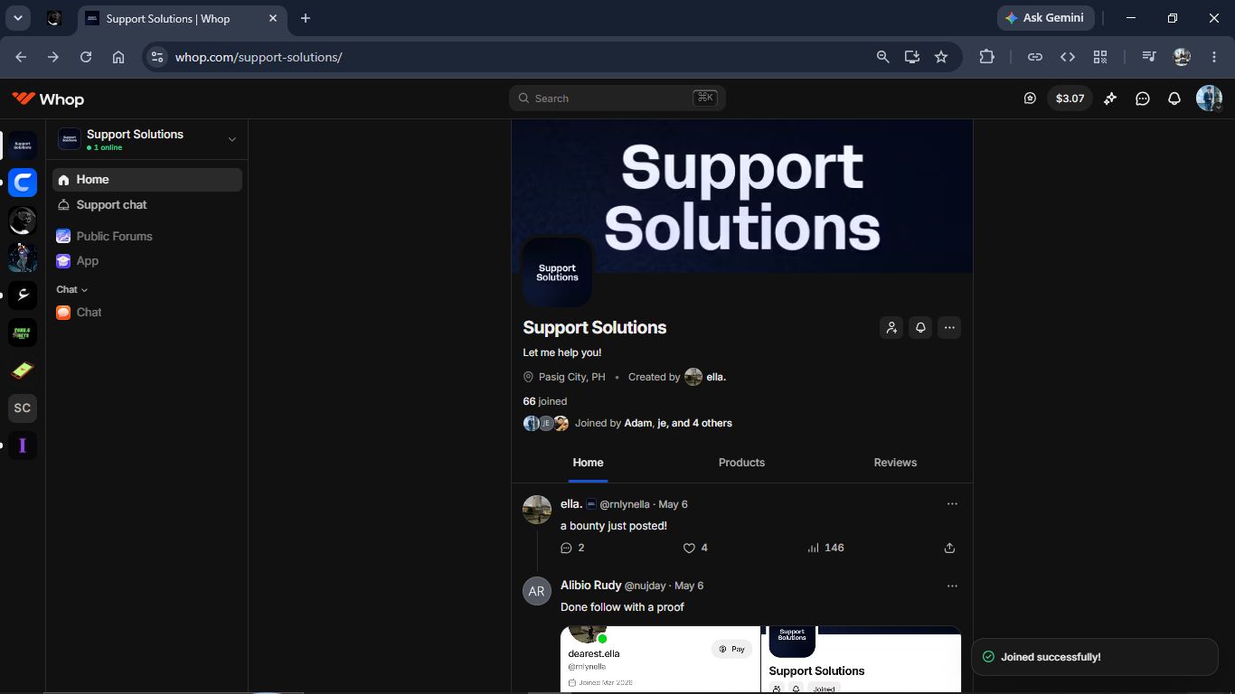
Task: Bookmark this page with the star
Action: coord(941,57)
